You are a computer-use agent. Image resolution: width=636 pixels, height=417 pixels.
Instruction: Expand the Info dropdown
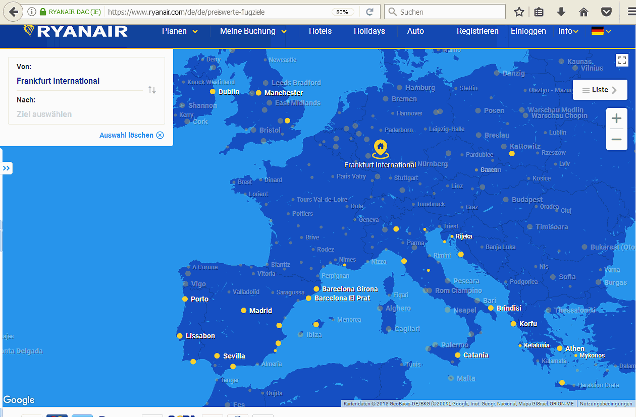[568, 31]
